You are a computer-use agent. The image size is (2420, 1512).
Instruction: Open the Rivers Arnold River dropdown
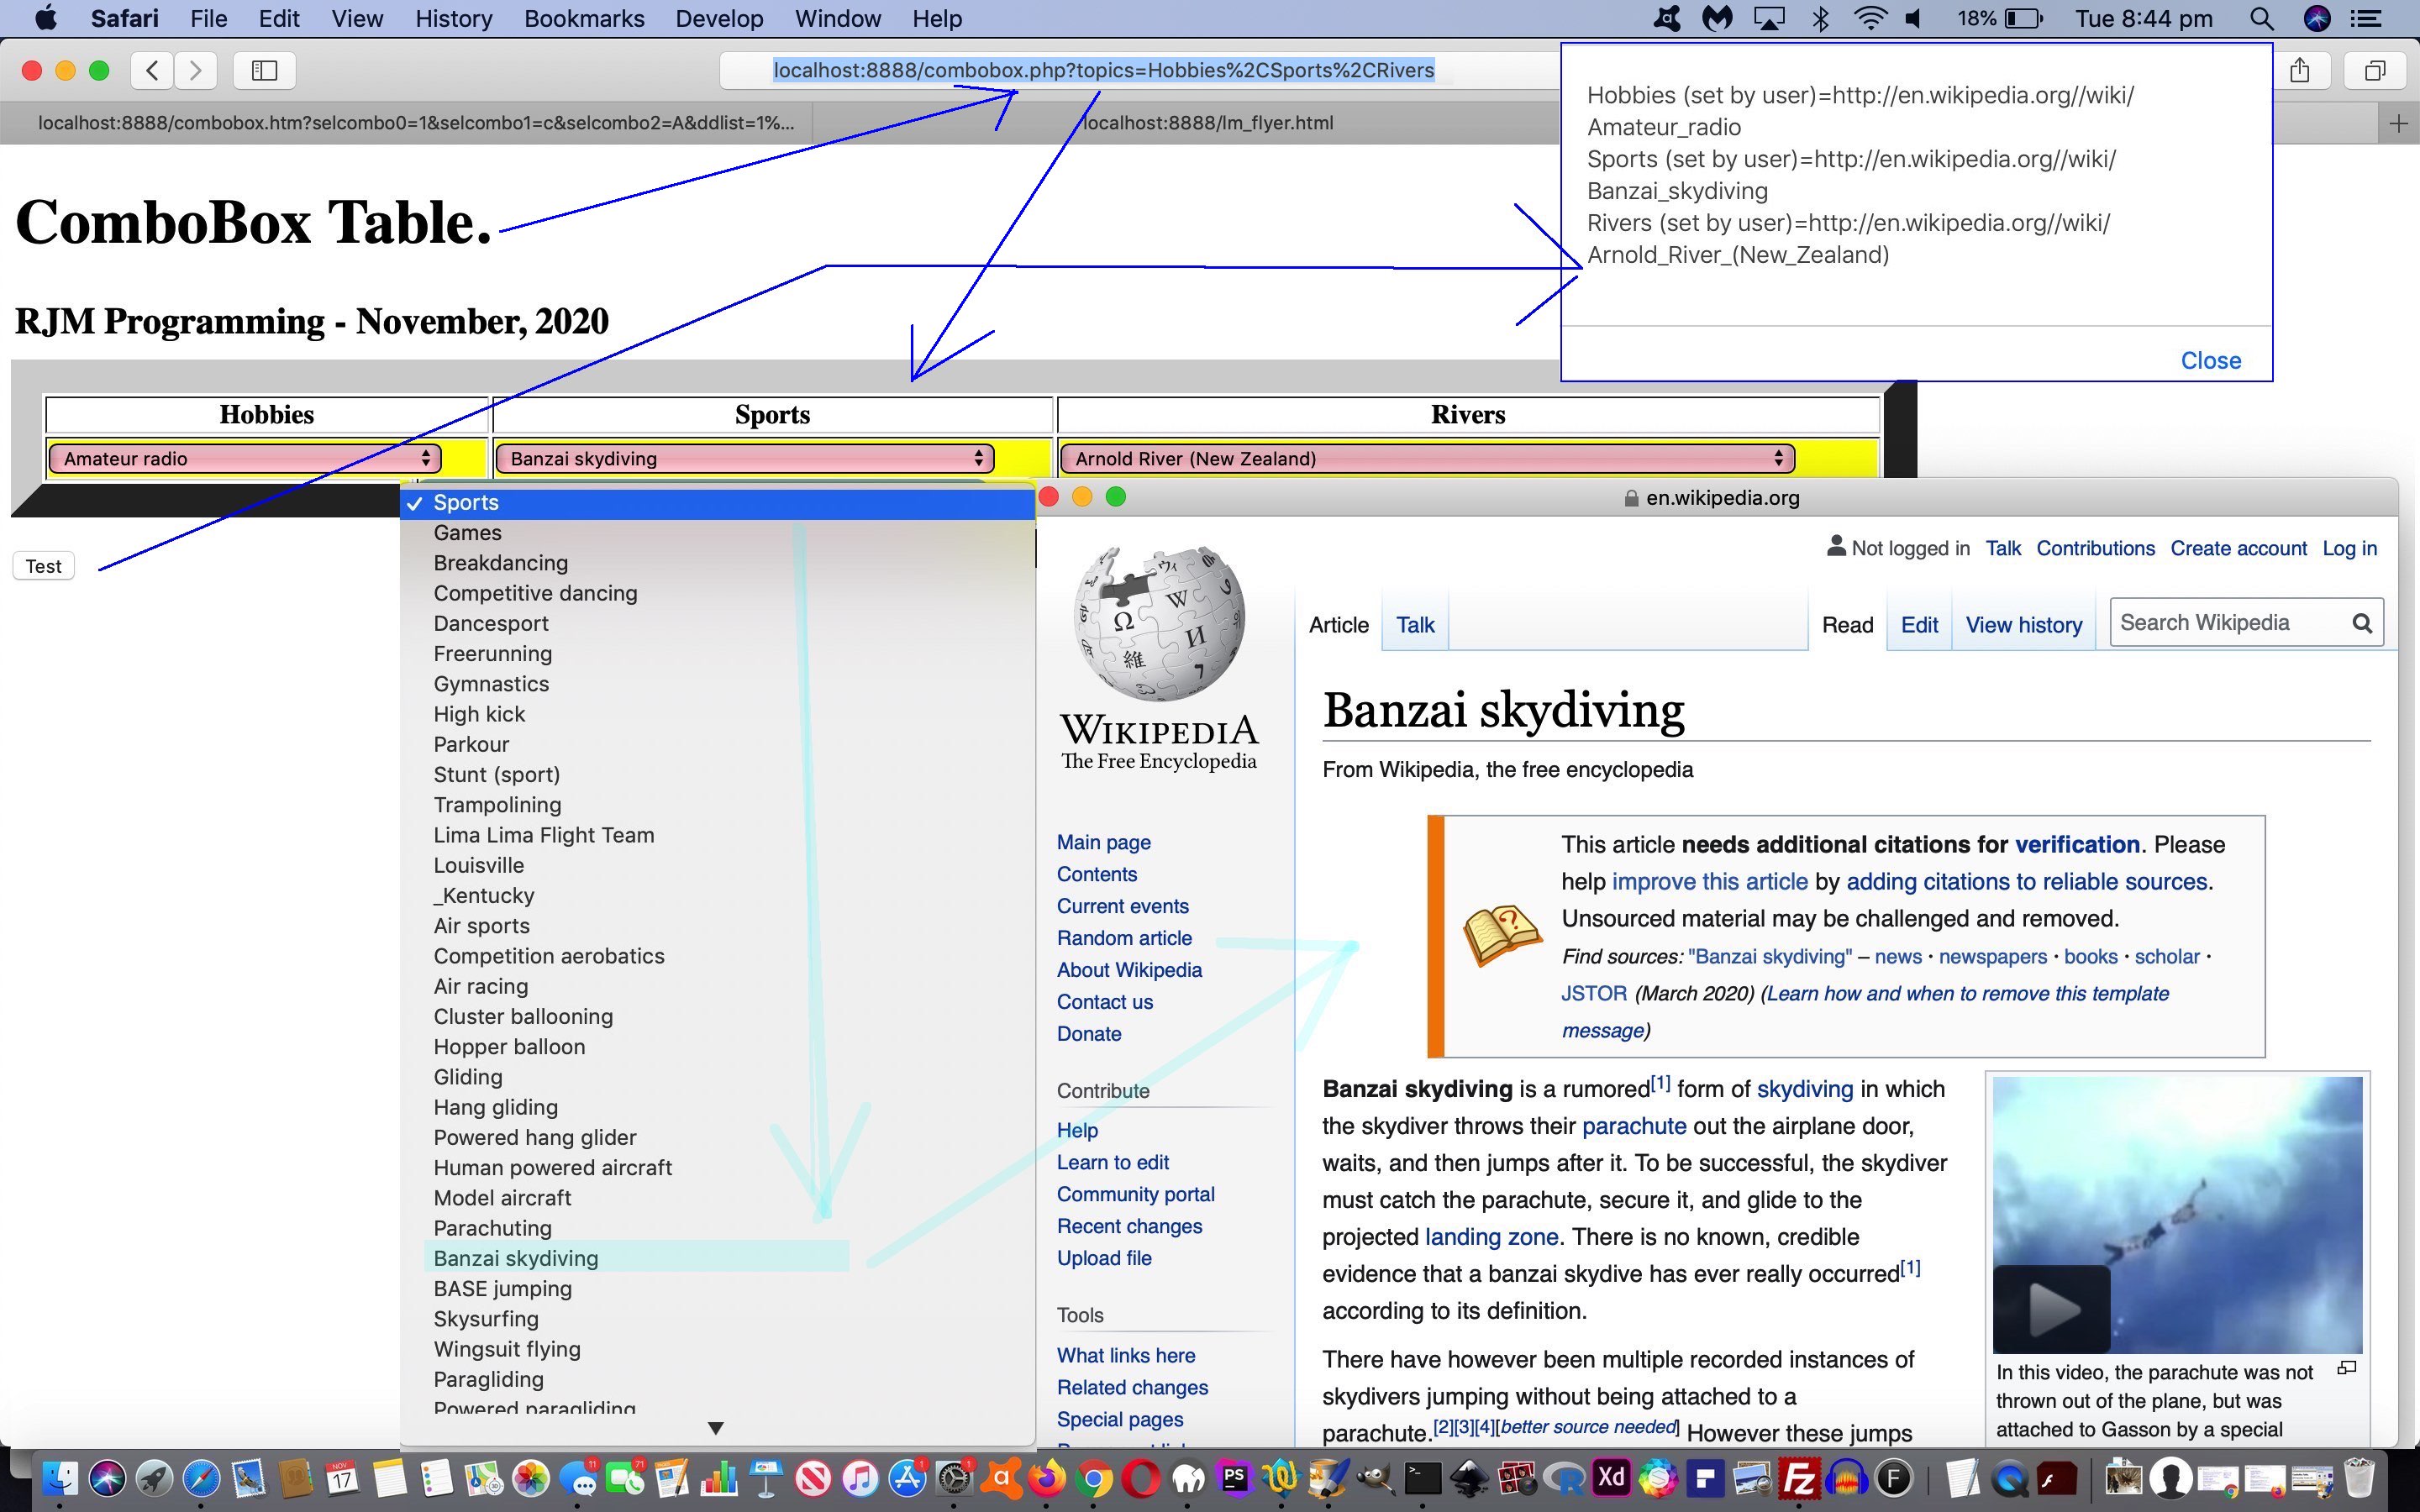tap(1426, 458)
